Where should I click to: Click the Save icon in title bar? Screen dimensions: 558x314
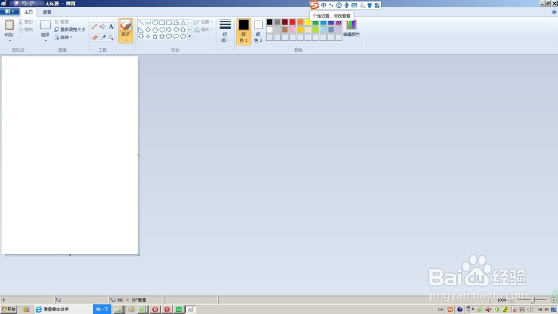[x=16, y=3]
